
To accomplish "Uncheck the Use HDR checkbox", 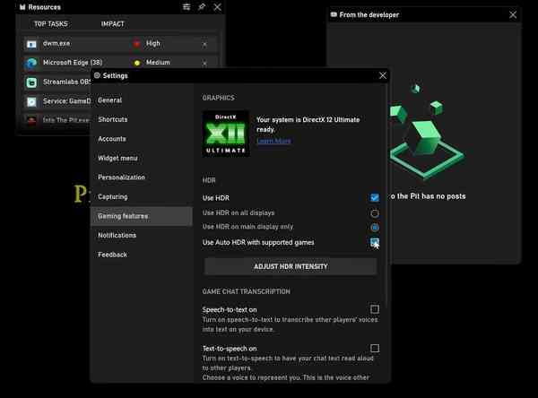I will 374,197.
